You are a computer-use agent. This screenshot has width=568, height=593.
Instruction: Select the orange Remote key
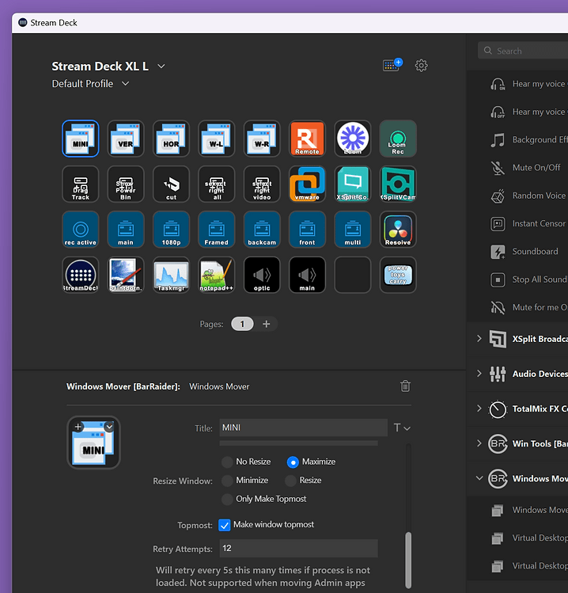point(307,139)
